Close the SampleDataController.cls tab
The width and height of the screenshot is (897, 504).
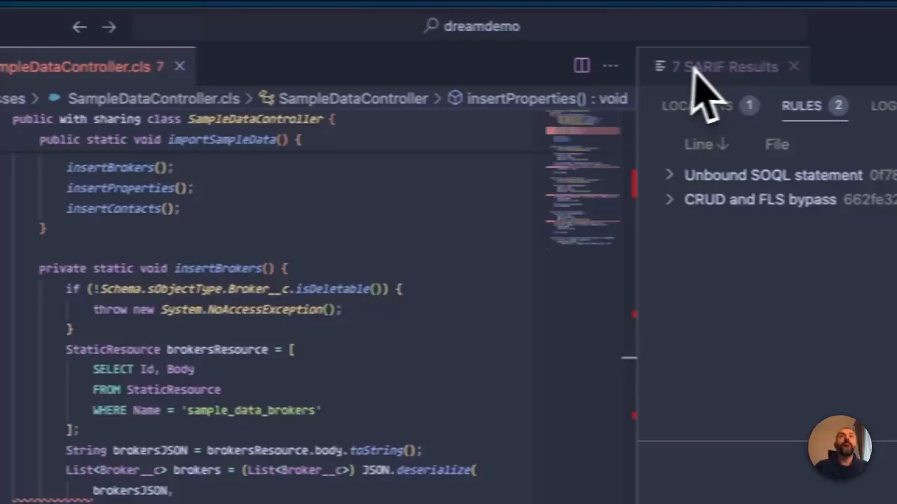click(x=179, y=66)
